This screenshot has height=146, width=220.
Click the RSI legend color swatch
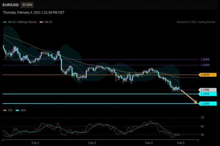[x=5, y=111]
